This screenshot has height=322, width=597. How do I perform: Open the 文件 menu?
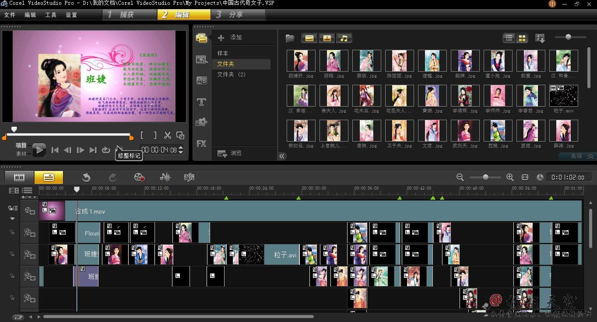(10, 15)
